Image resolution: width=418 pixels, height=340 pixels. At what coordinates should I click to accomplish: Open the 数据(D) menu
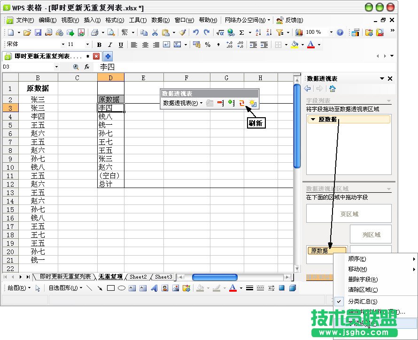pos(160,20)
